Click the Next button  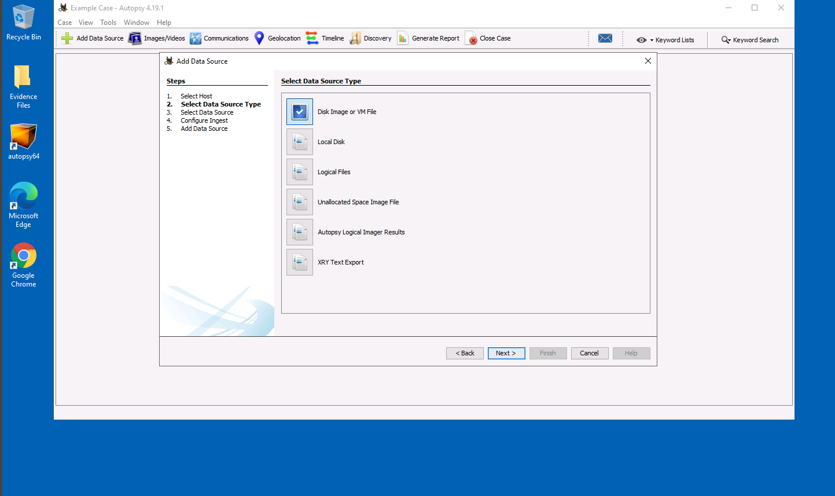tap(506, 353)
